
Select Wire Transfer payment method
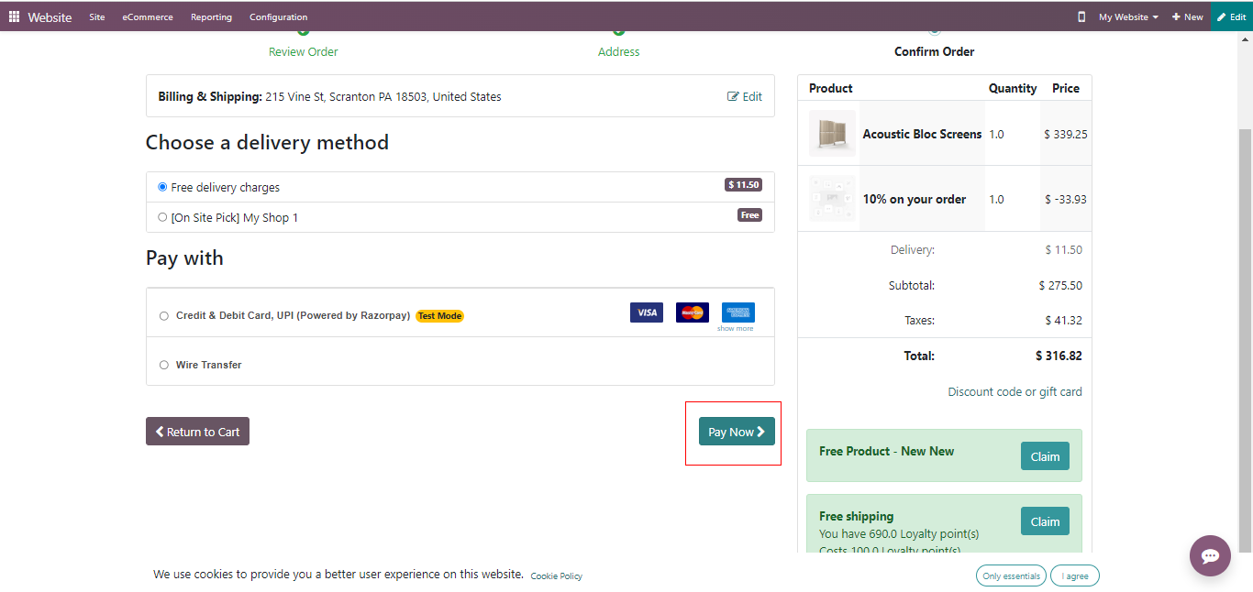tap(164, 365)
